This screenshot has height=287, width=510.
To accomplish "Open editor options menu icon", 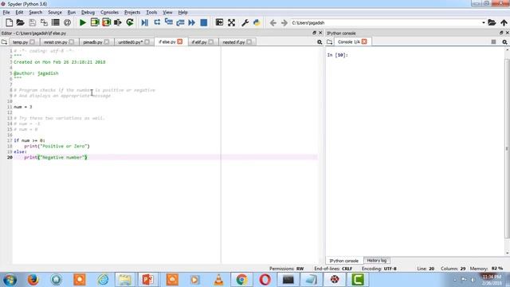I will 320,42.
